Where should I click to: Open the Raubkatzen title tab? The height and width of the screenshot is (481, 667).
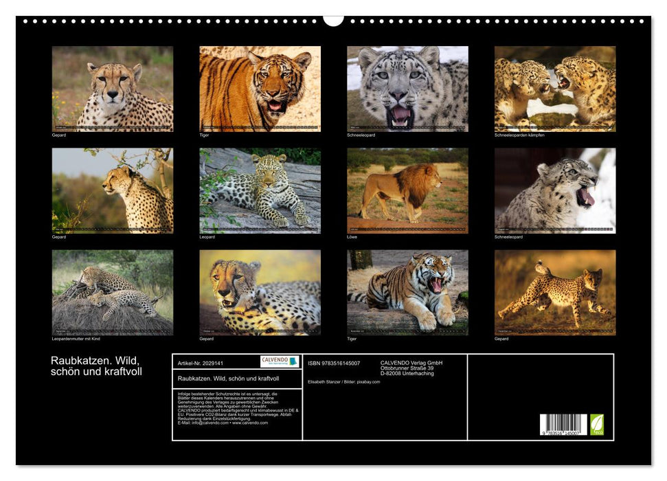click(229, 379)
